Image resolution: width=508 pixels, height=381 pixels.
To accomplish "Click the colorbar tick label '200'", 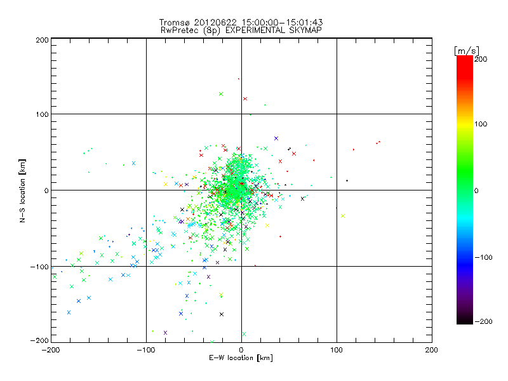I will tap(481, 59).
